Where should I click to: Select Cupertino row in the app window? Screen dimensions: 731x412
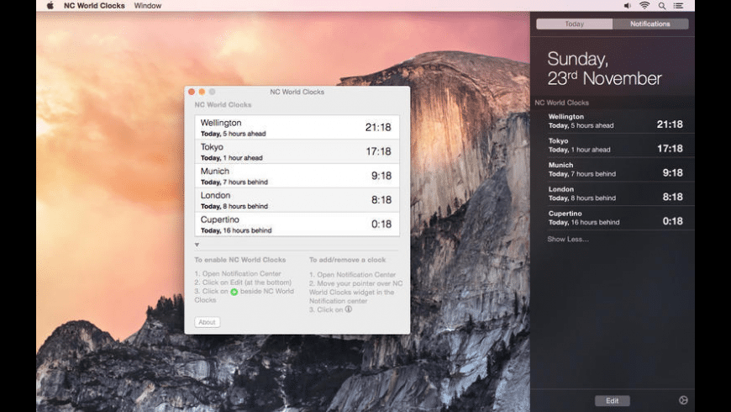click(x=297, y=224)
